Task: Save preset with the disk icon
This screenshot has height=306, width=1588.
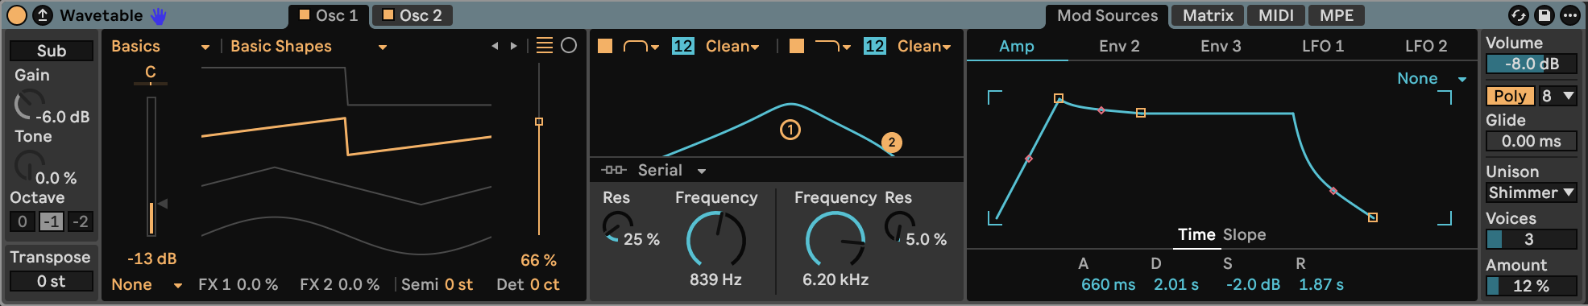Action: pos(1544,15)
